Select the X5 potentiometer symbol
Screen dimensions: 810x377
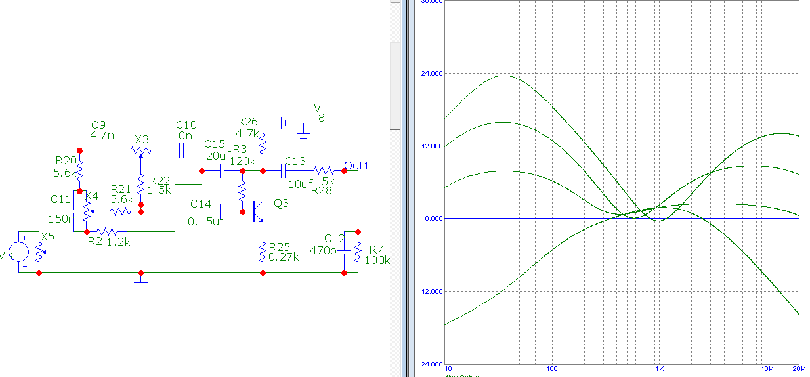pos(41,252)
